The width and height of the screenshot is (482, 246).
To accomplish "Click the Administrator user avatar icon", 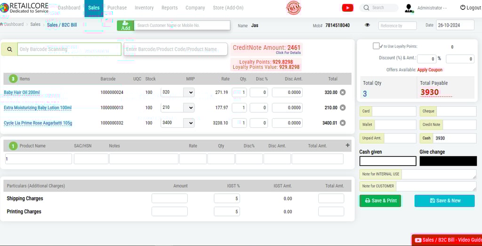I will coord(409,8).
